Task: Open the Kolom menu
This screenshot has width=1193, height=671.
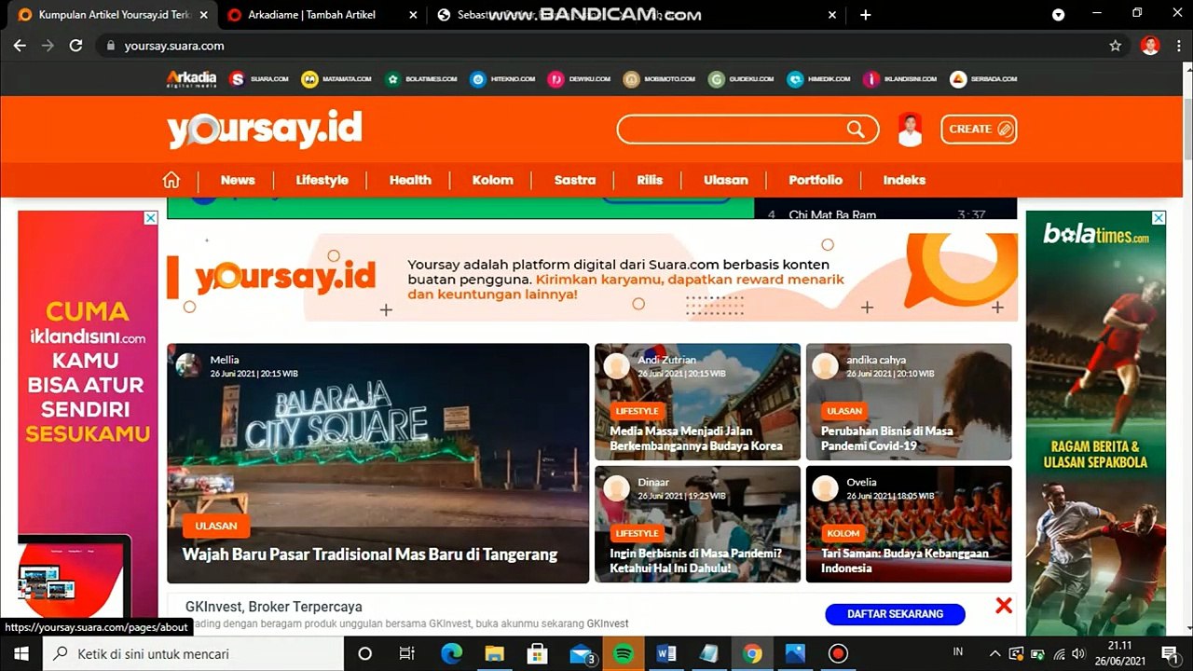Action: pyautogui.click(x=492, y=180)
